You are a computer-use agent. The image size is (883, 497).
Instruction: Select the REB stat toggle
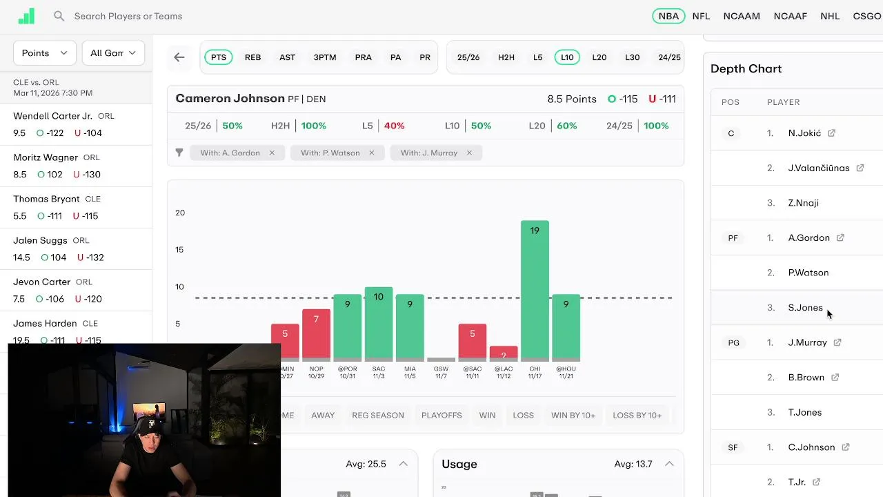(252, 57)
